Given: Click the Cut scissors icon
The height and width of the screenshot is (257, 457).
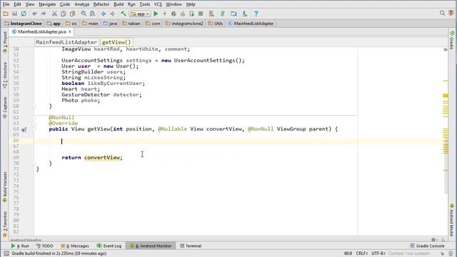Looking at the screenshot, I should (54, 14).
